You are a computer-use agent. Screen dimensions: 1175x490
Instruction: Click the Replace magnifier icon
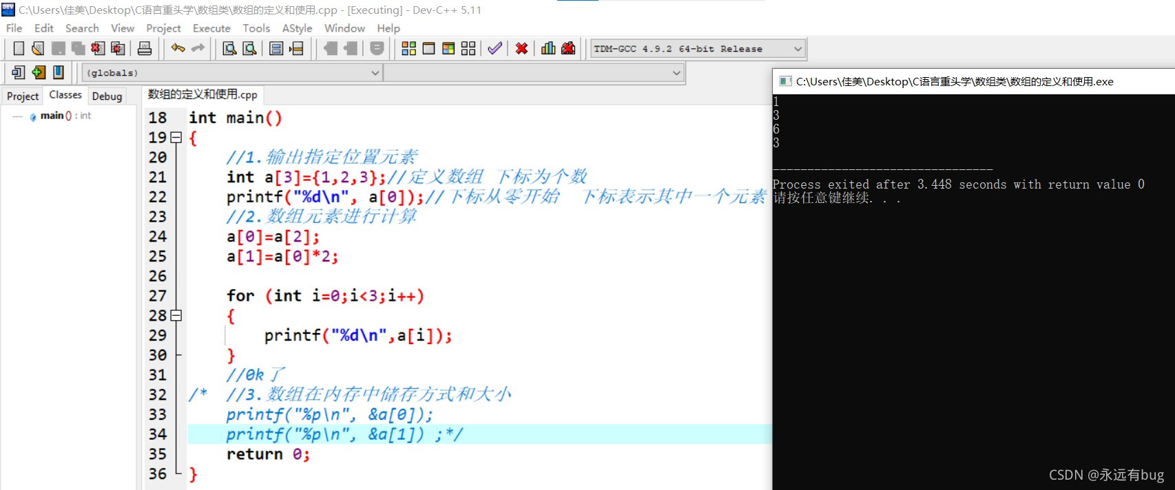(249, 48)
